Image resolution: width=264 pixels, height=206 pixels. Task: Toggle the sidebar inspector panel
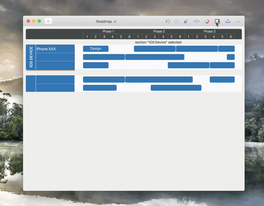point(217,21)
